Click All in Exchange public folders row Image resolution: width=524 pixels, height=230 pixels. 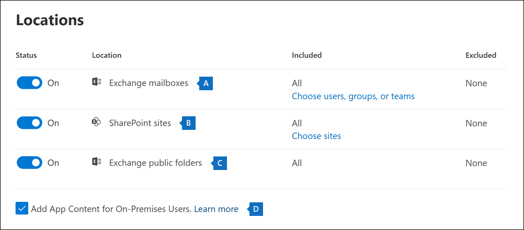click(x=297, y=163)
